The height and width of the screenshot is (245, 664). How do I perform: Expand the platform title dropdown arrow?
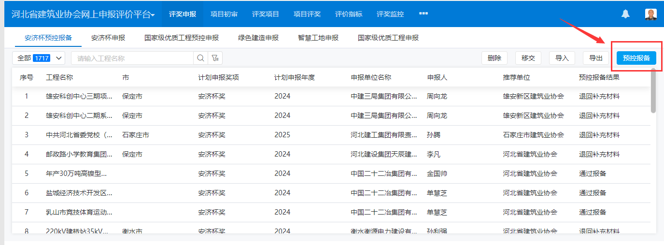pos(153,15)
